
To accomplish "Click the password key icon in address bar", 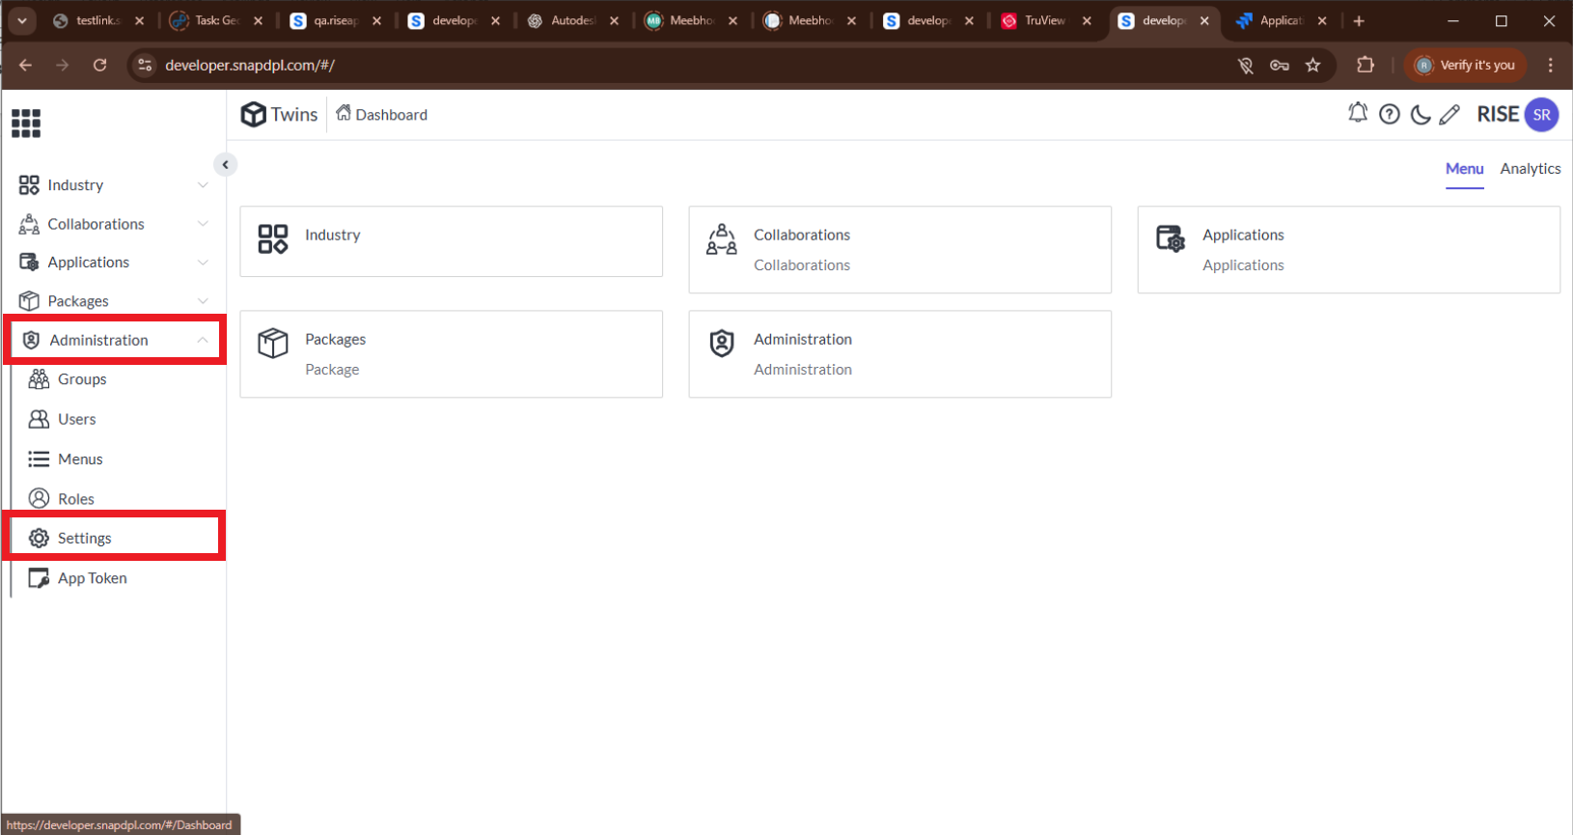I will pos(1279,65).
